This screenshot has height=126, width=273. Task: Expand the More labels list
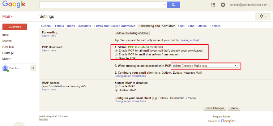pos(6,59)
